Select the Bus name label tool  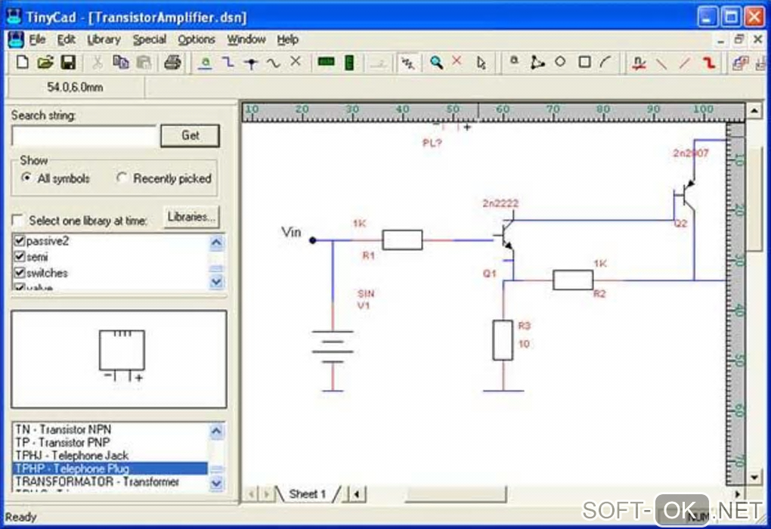(x=639, y=63)
